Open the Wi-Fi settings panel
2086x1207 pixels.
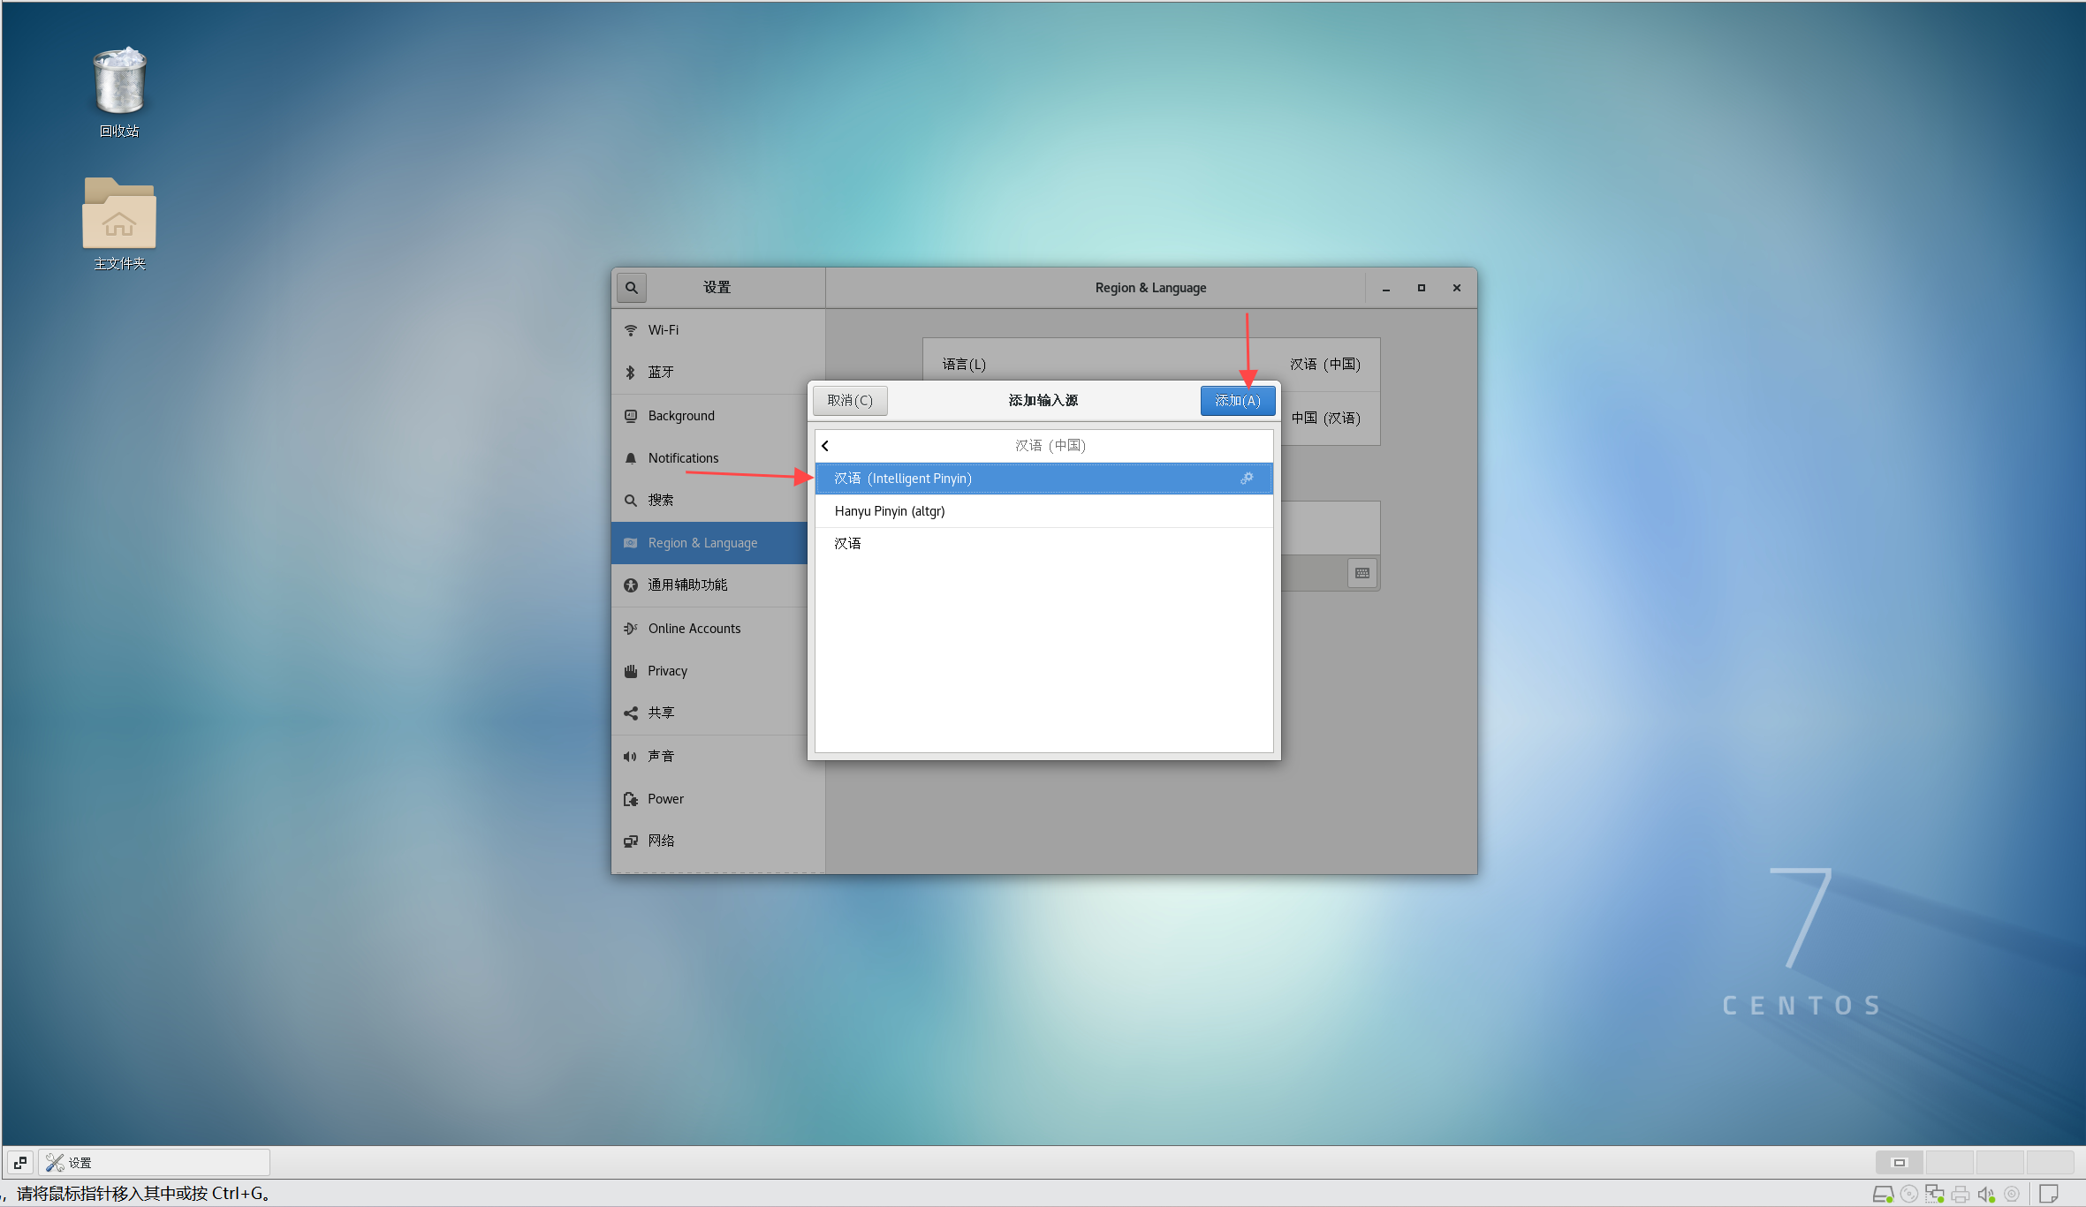pyautogui.click(x=664, y=330)
